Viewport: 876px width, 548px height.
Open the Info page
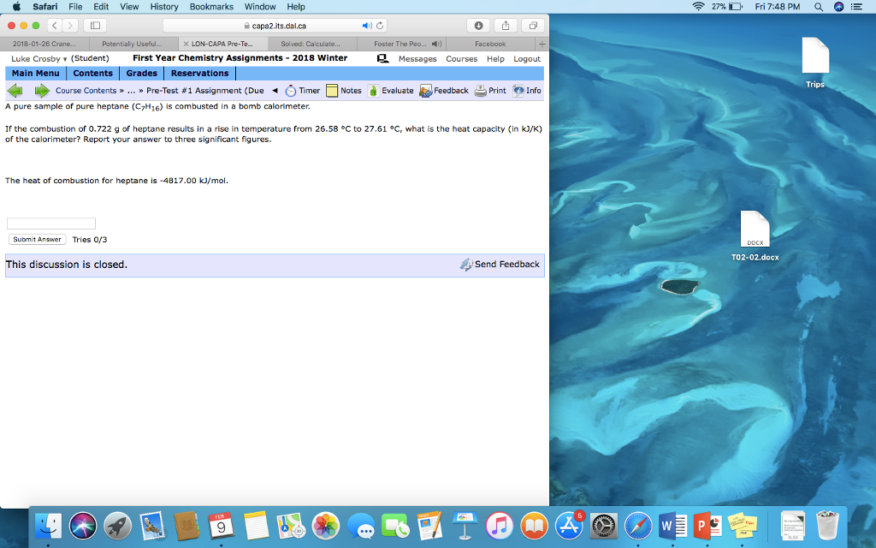(x=527, y=90)
